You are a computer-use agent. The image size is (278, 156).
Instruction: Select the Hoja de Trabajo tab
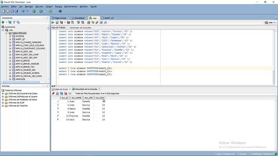59,28
